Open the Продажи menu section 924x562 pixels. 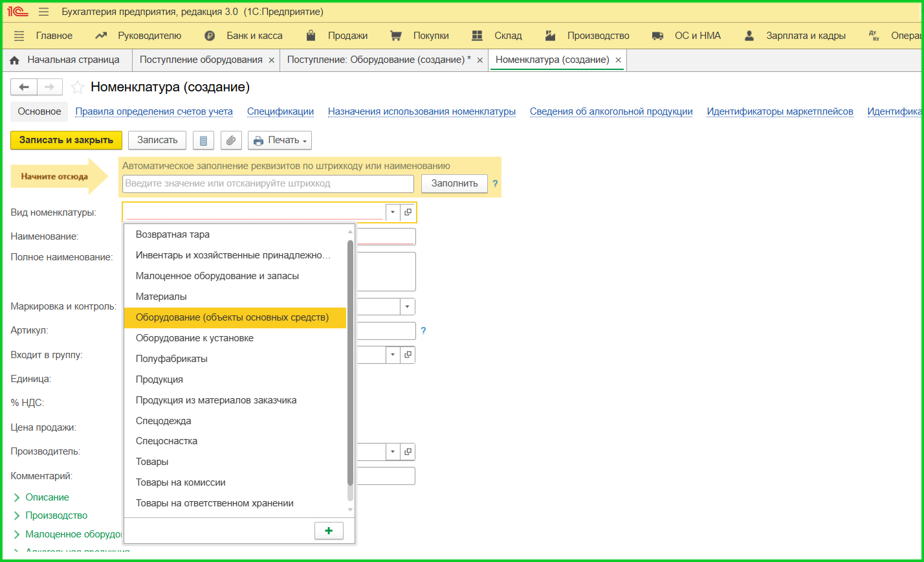point(347,36)
